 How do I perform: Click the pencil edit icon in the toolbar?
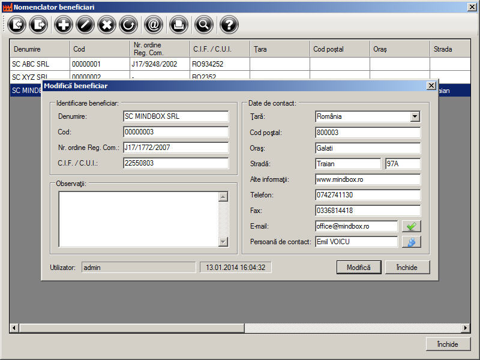click(85, 25)
